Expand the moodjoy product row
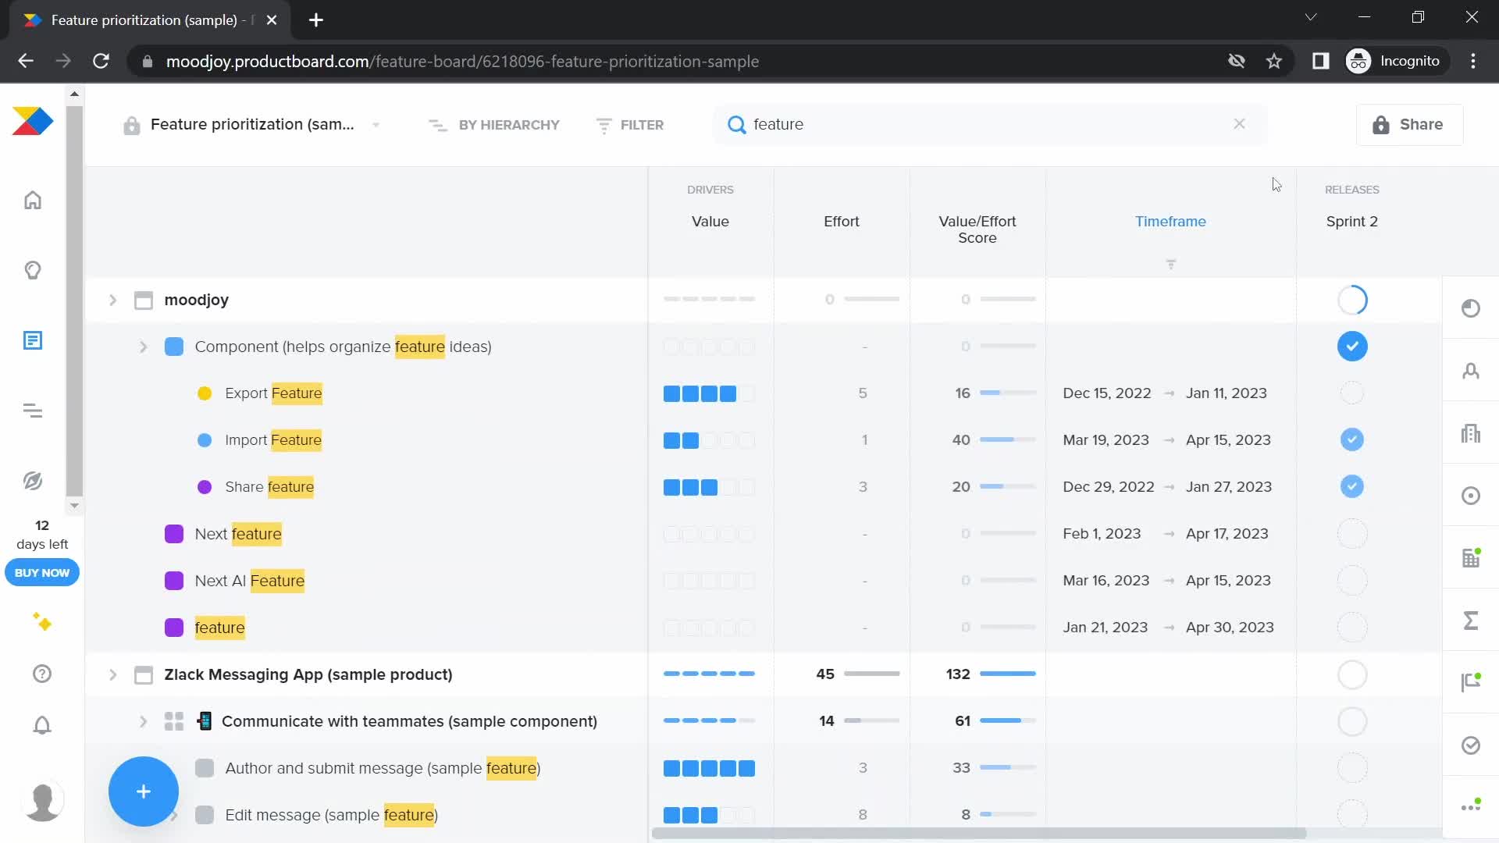The width and height of the screenshot is (1499, 843). point(112,300)
